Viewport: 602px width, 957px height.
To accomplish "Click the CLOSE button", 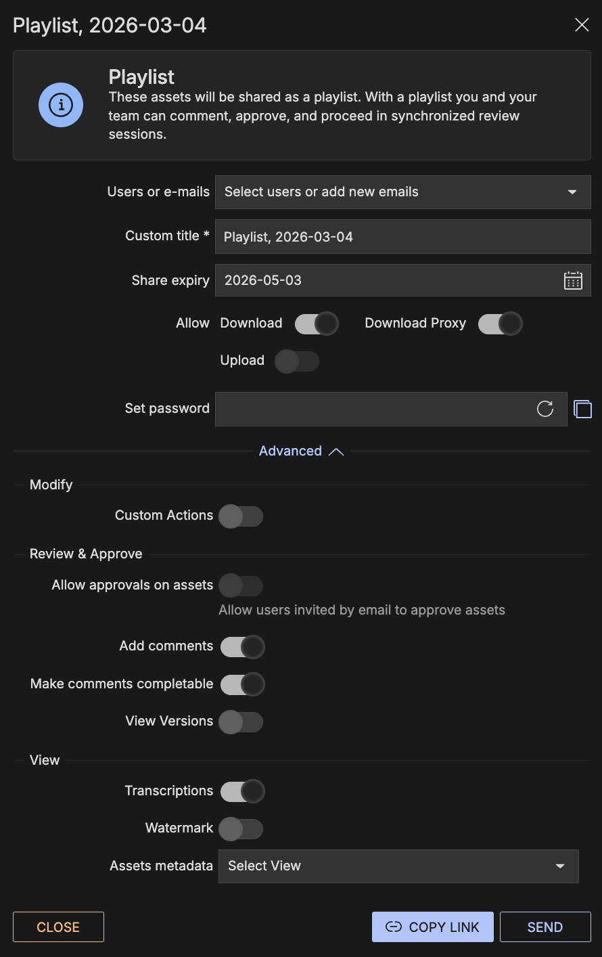I will pos(58,927).
